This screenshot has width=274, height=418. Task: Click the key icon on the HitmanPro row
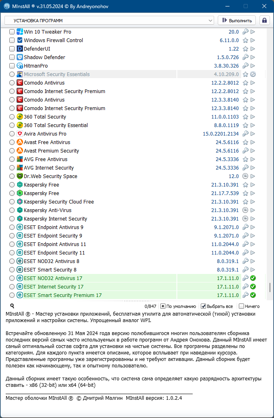245,66
